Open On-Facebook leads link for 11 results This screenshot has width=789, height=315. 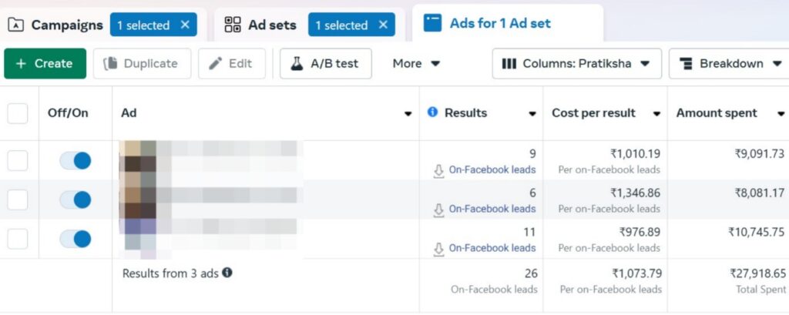point(492,248)
